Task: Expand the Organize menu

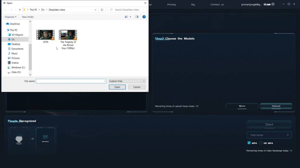Action: (x=10, y=17)
